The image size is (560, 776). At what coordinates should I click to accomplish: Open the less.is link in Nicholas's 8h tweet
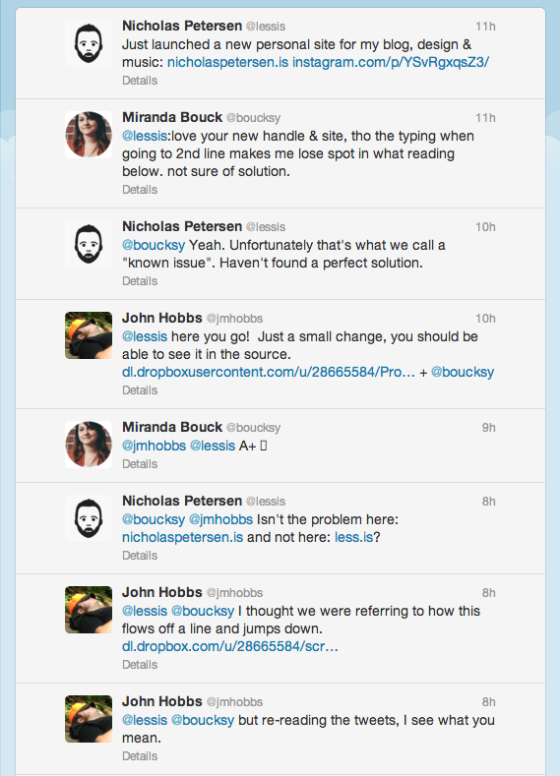click(353, 537)
